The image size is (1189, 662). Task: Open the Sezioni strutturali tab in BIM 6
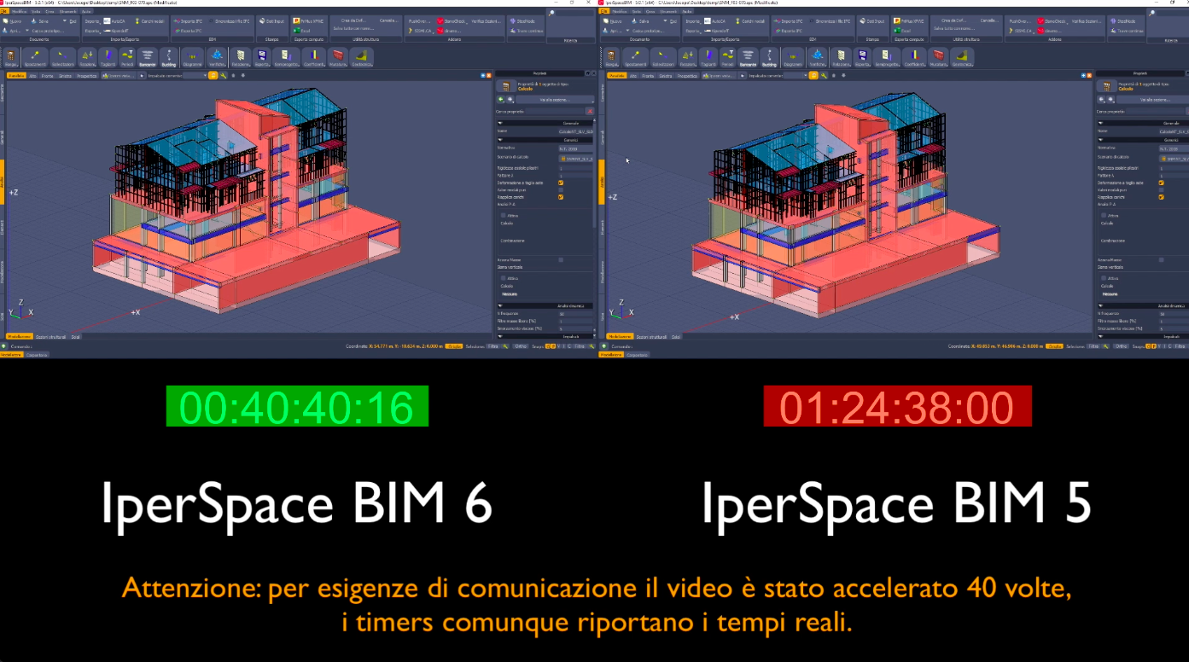coord(51,337)
